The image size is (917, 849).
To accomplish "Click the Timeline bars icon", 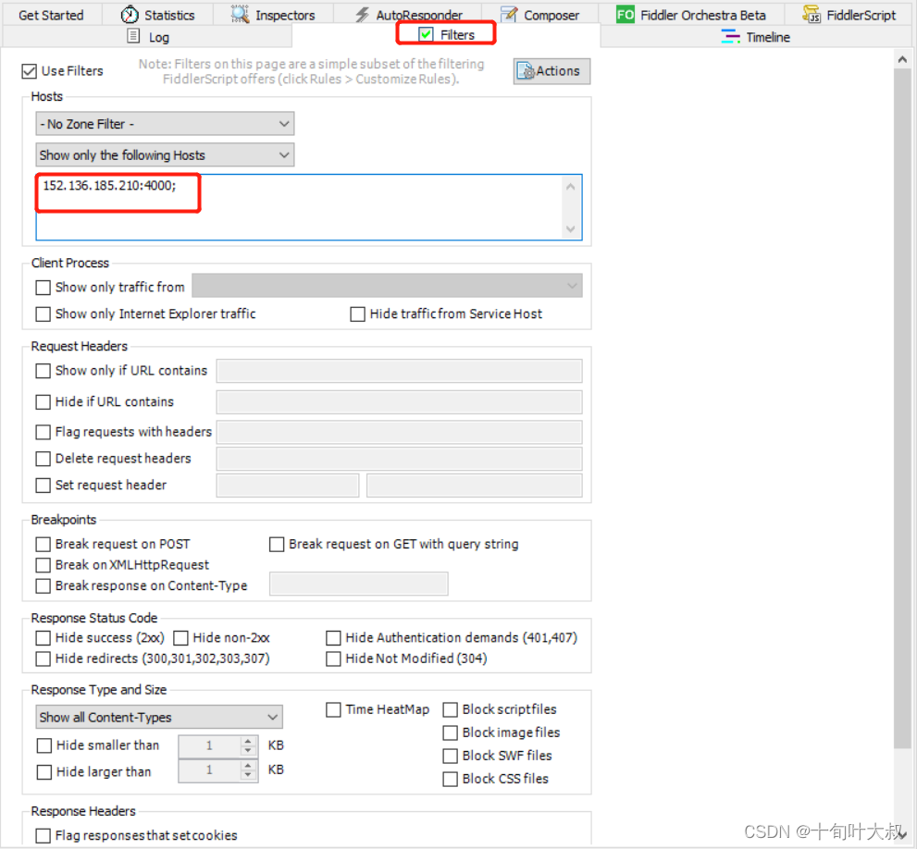I will pos(730,37).
